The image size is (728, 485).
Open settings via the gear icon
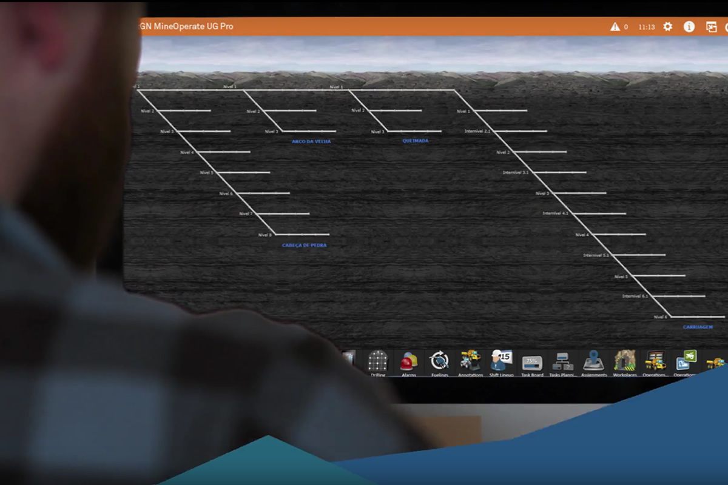pos(667,27)
